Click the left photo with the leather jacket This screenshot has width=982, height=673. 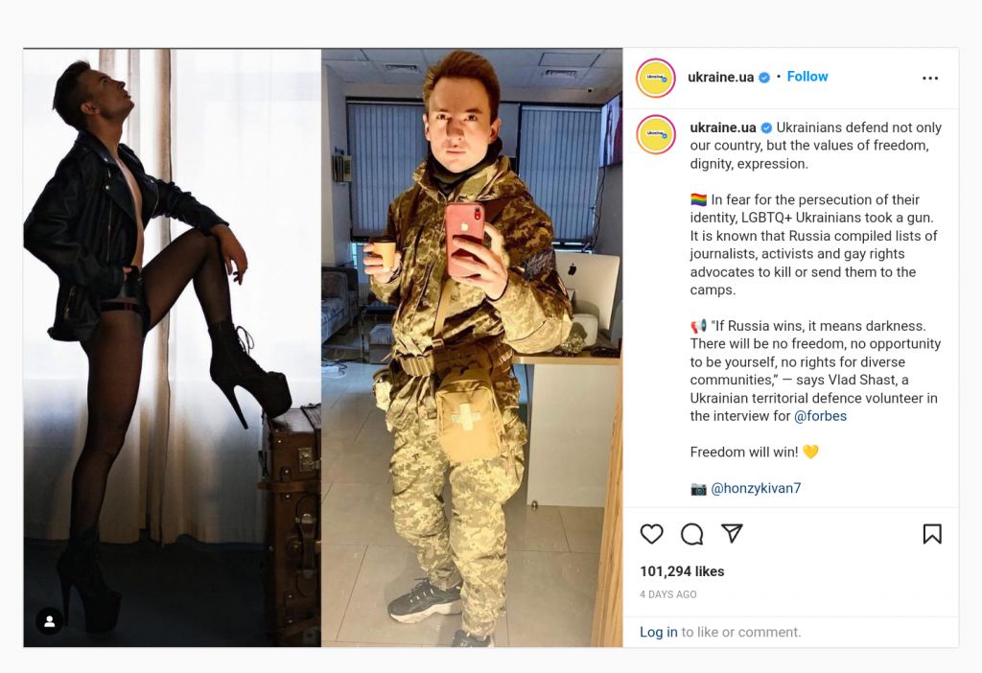pyautogui.click(x=173, y=347)
